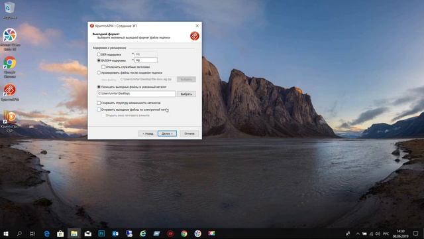Open the People icon in system tray
424x239 pixels.
tap(348, 234)
